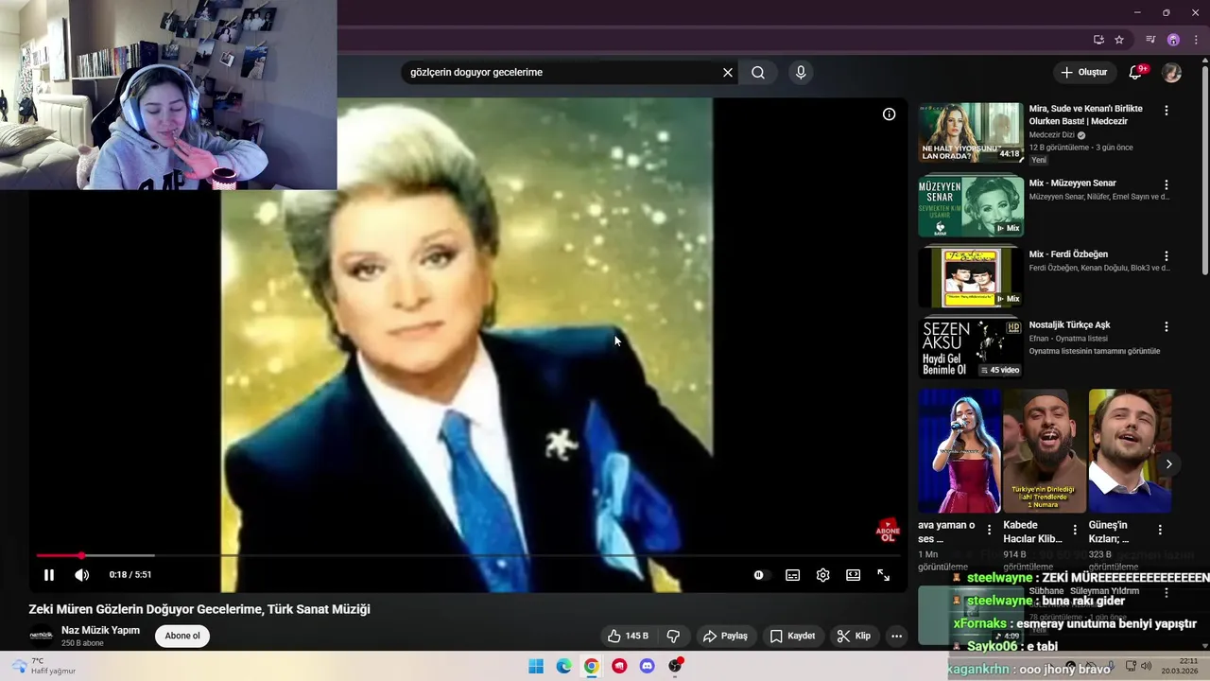Click the search magnifier button
Image resolution: width=1210 pixels, height=681 pixels.
(758, 73)
